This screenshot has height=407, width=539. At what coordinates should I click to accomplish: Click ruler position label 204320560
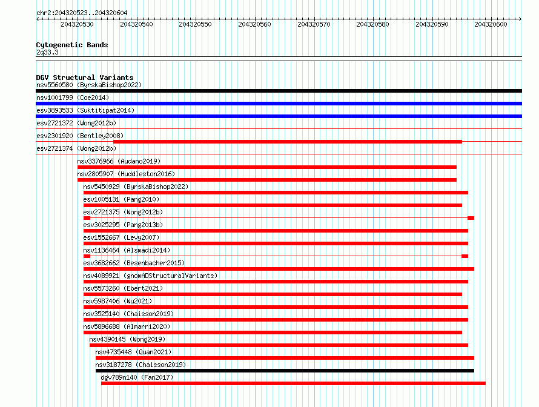point(255,24)
